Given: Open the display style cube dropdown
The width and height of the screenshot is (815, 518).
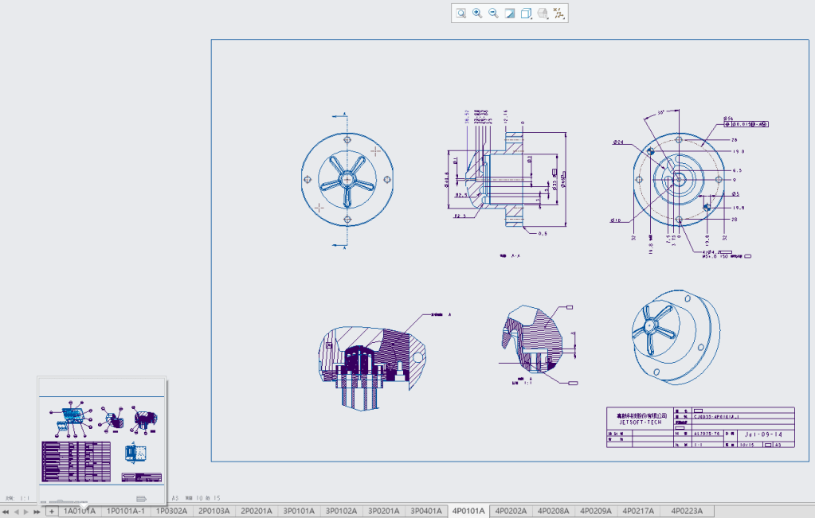Looking at the screenshot, I should (x=527, y=13).
